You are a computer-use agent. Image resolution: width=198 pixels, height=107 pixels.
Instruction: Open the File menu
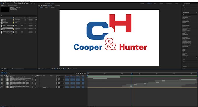[x=1, y=1]
